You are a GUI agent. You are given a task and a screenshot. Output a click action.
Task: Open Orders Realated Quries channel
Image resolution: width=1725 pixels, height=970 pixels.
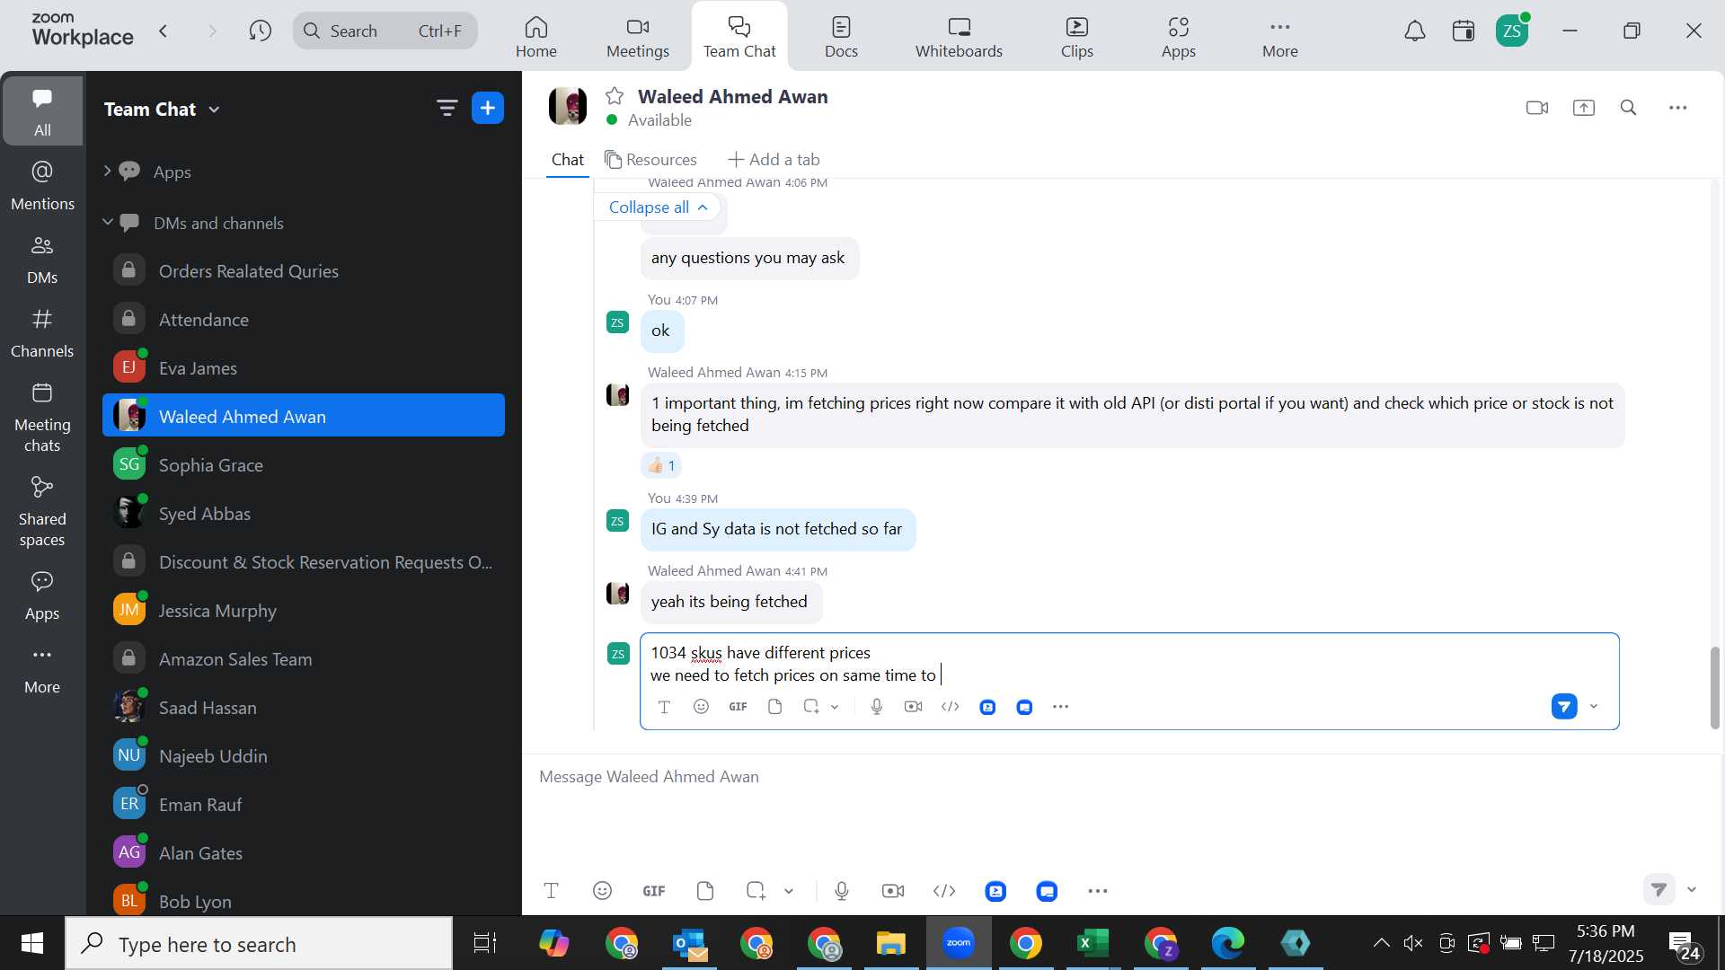coord(304,271)
